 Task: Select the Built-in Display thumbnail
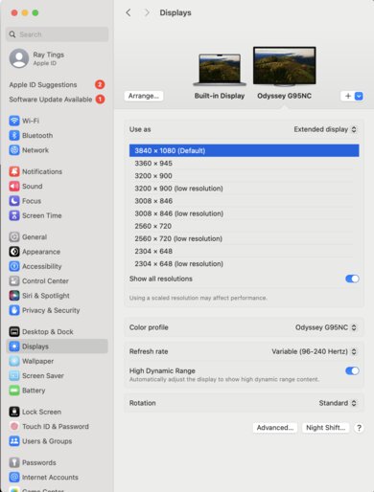pyautogui.click(x=220, y=70)
